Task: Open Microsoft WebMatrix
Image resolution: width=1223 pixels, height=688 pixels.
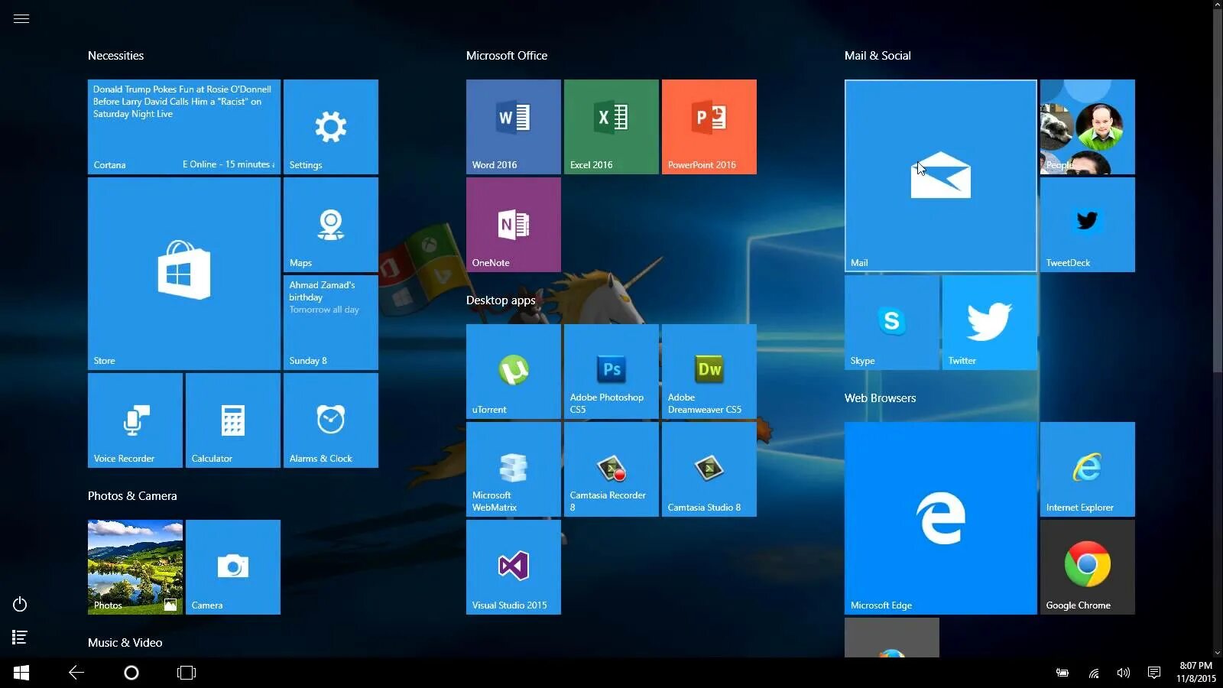Action: pos(514,469)
